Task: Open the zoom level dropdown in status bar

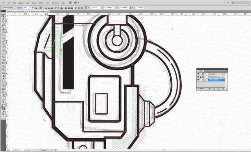Action: click(x=13, y=150)
